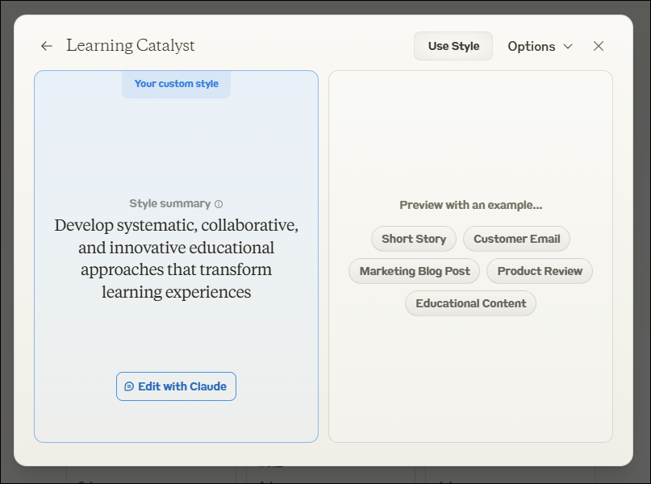651x484 pixels.
Task: Click the info icon beside Style summary
Action: pos(219,204)
